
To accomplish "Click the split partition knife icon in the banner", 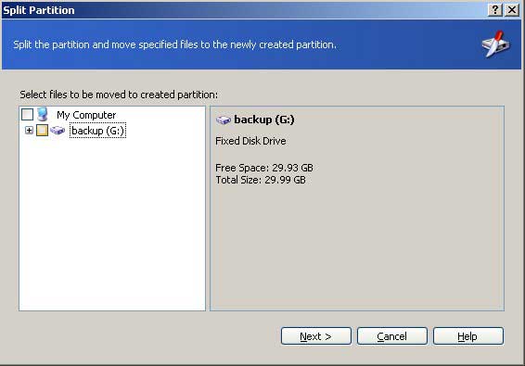I will [496, 44].
